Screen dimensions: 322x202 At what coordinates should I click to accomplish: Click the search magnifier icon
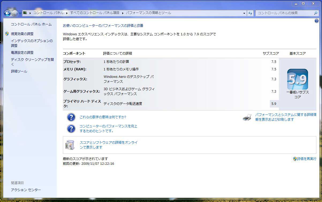point(316,13)
